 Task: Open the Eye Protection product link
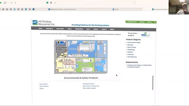click(44, 86)
